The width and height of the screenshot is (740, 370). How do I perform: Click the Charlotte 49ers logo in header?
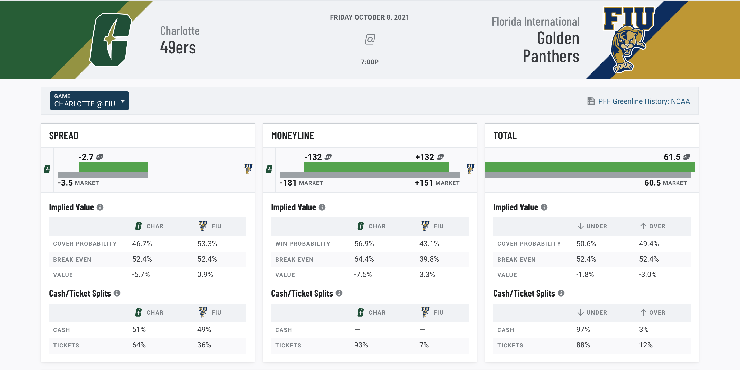(111, 39)
